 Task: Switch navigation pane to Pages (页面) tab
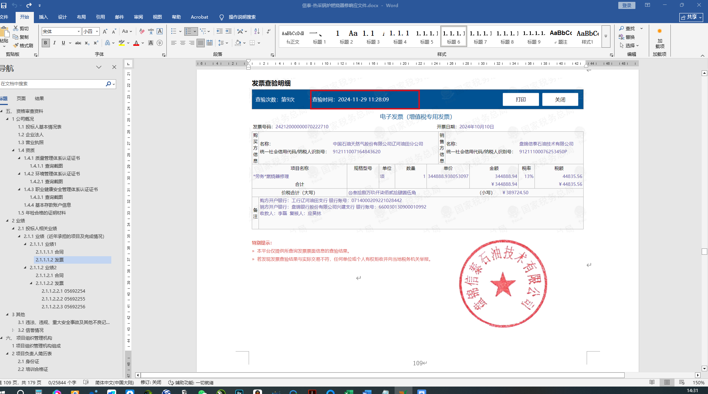(21, 99)
